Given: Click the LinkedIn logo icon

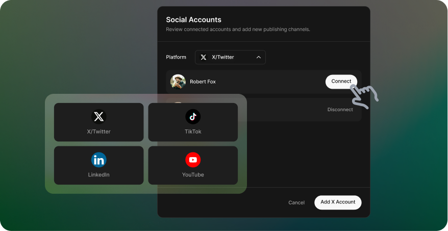Looking at the screenshot, I should pyautogui.click(x=99, y=160).
